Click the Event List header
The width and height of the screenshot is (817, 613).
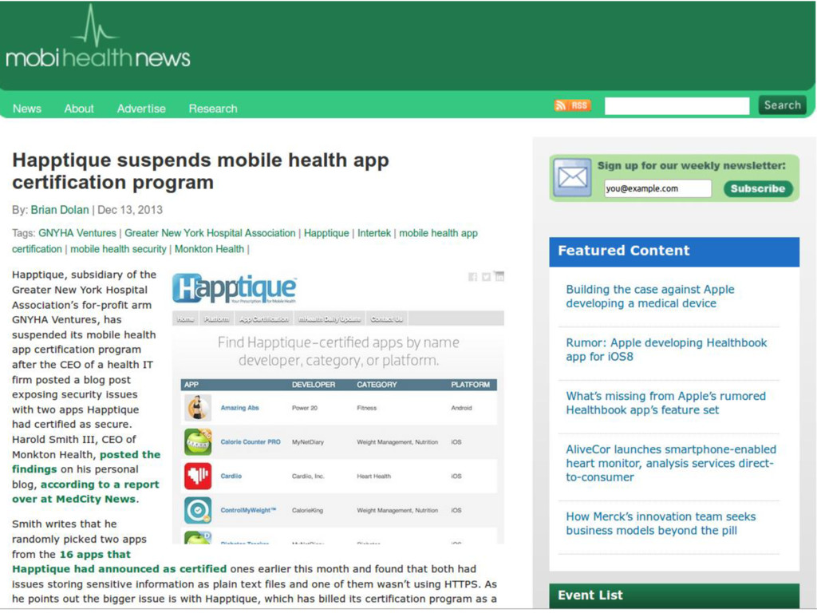(x=674, y=595)
